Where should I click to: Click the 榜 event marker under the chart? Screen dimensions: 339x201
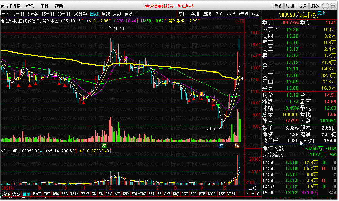(x=237, y=145)
